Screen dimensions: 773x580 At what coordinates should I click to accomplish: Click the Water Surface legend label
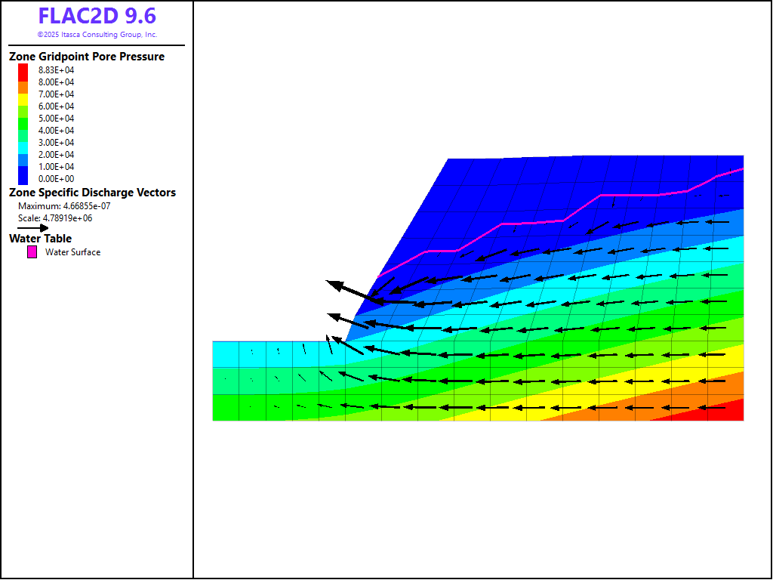(72, 252)
